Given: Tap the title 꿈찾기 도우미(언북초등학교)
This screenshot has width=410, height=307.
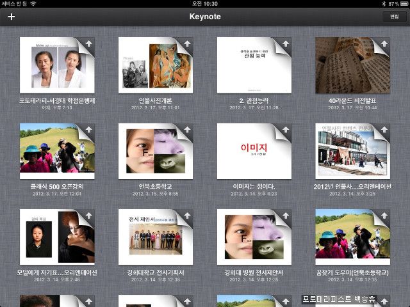Looking at the screenshot, I should (352, 272).
